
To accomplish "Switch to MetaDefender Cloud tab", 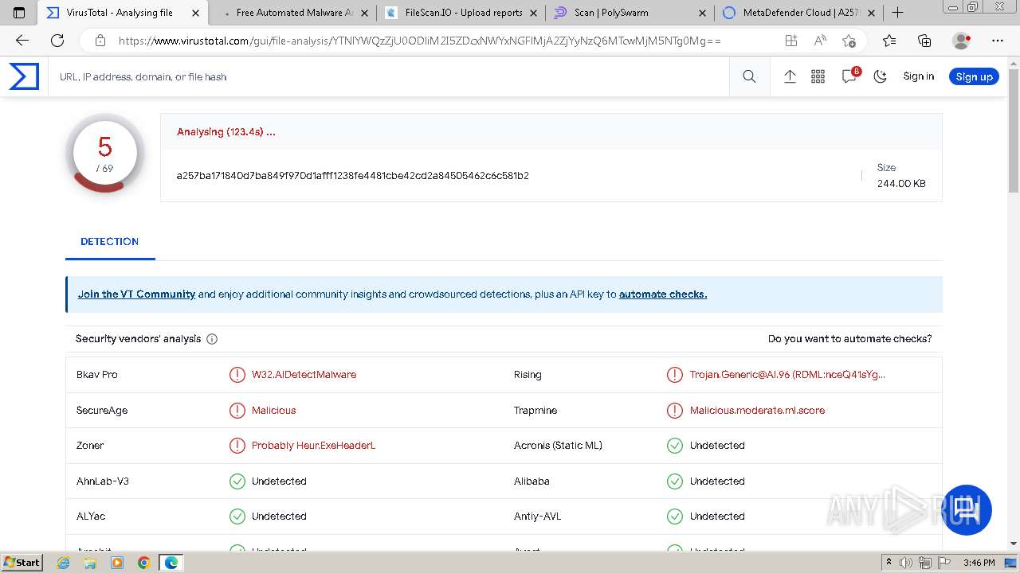I will click(800, 13).
